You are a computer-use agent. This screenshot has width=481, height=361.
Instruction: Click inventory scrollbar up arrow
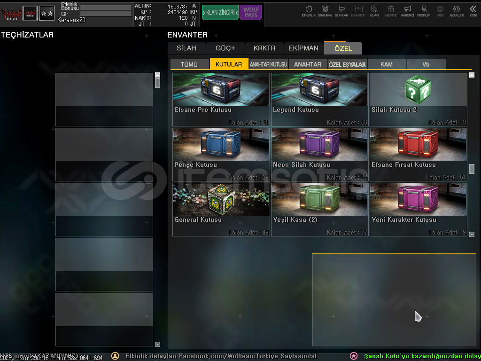[472, 75]
